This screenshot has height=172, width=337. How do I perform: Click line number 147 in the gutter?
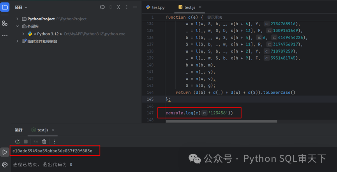pos(149,113)
